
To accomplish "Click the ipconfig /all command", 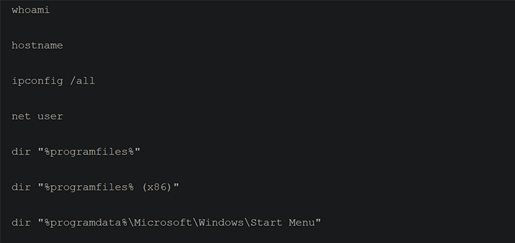I will coord(53,81).
